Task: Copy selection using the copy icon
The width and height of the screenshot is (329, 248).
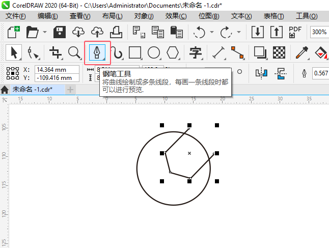Action: click(x=157, y=32)
